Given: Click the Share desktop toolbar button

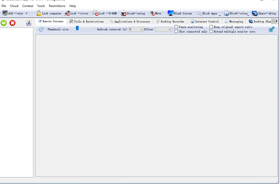Looking at the screenshot, I should [264, 14].
